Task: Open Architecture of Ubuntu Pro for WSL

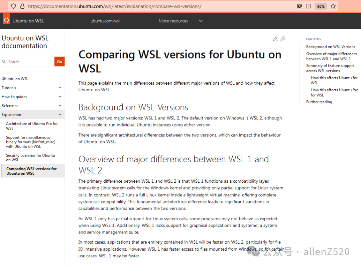Action: click(x=32, y=126)
